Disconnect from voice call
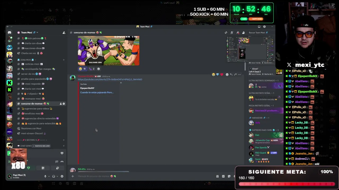The width and height of the screenshot is (339, 190). (62, 161)
